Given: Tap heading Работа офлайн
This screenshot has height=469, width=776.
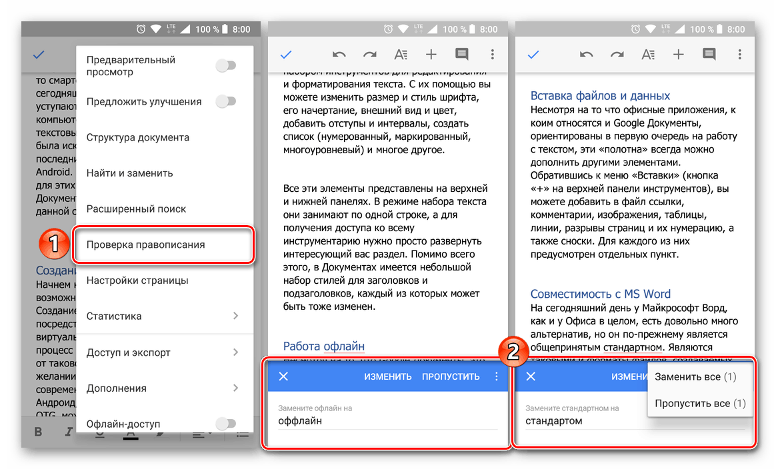Looking at the screenshot, I should [323, 346].
